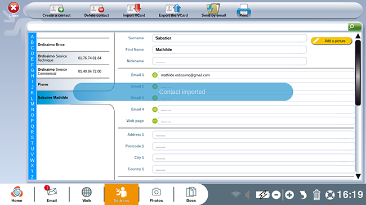Close the address book application
Viewport: 366px width, 205px height.
14,10
